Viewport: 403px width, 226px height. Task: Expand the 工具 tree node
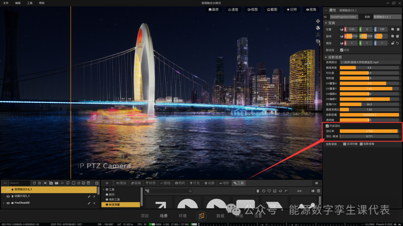(x=104, y=190)
